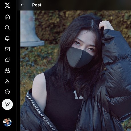Go to the Home feed
Image resolution: width=131 pixels, height=131 pixels.
7,17
